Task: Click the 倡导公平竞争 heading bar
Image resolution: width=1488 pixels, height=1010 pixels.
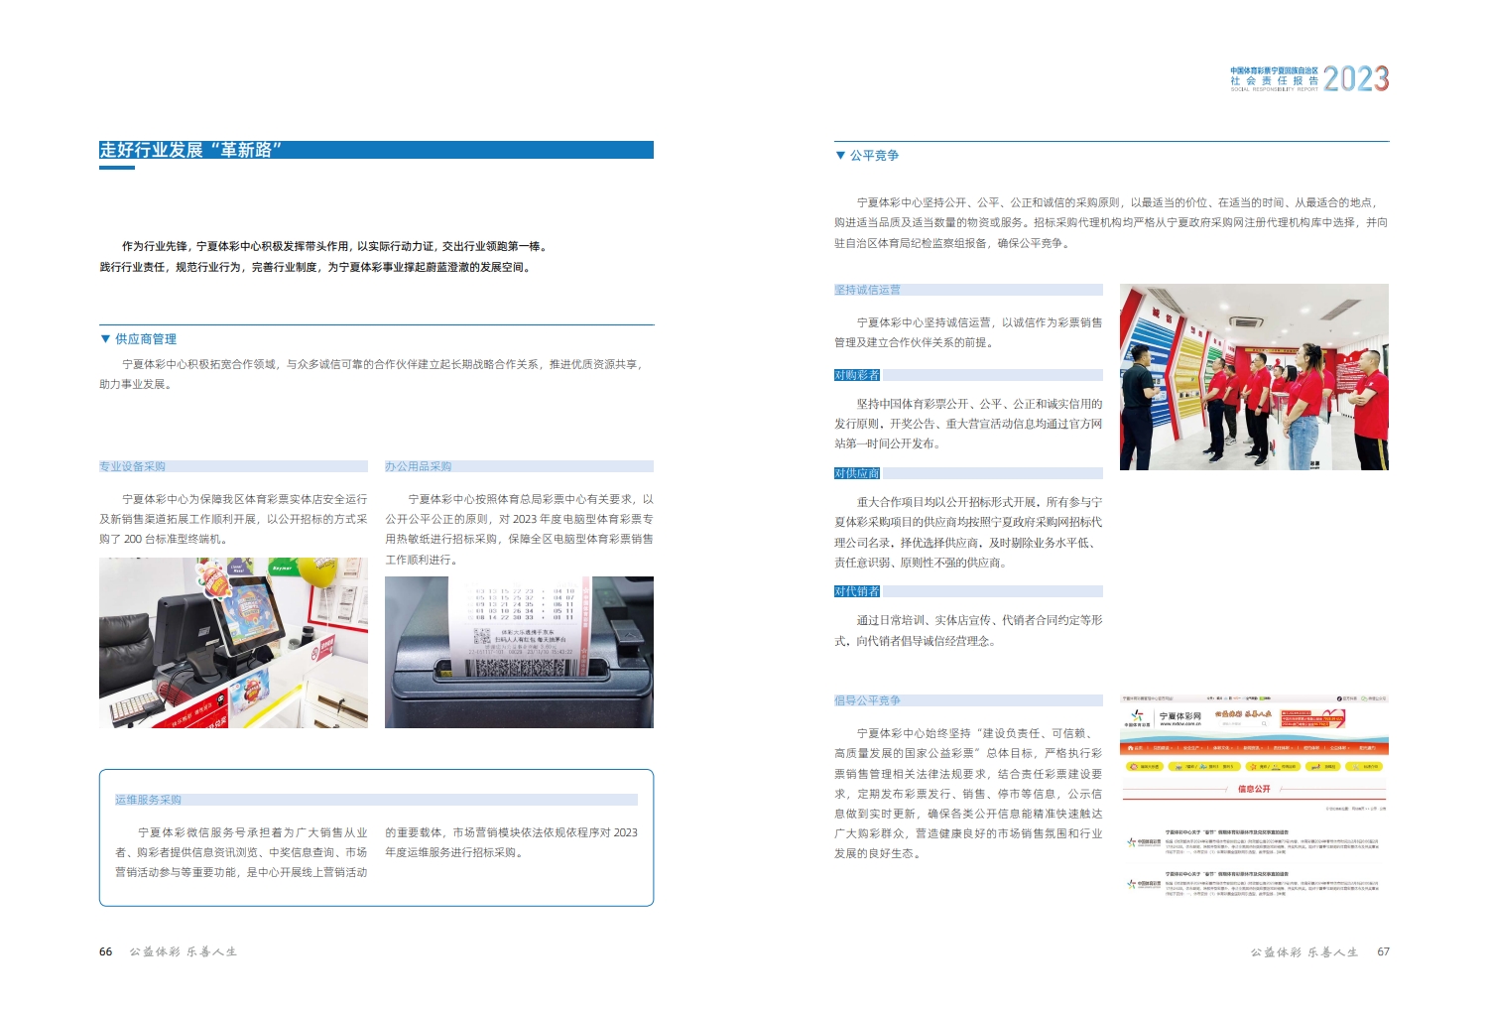Action: pyautogui.click(x=868, y=700)
